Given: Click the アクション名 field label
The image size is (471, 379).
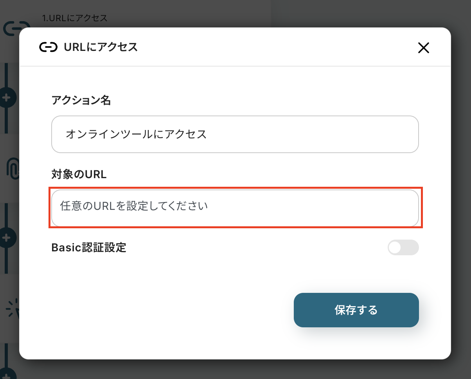Looking at the screenshot, I should [81, 101].
